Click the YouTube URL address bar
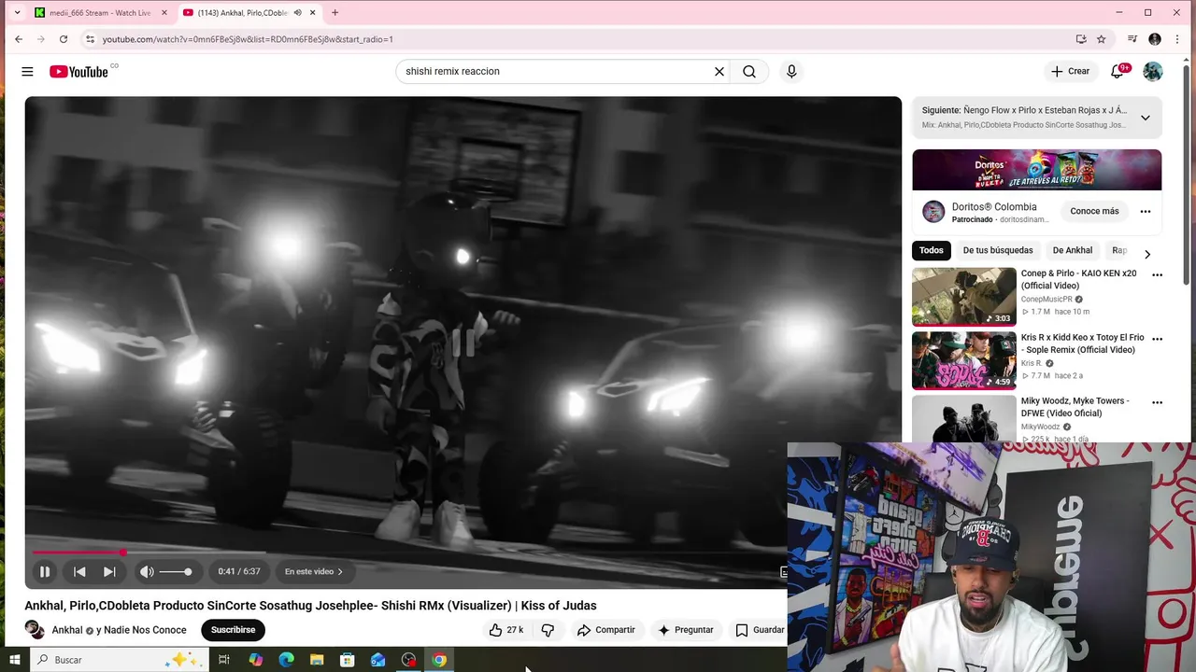The image size is (1196, 672). click(x=248, y=39)
